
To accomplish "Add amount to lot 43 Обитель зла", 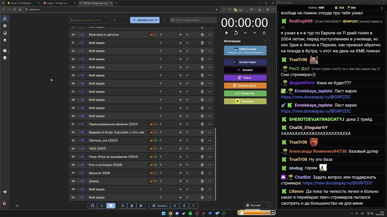I will 180,140.
